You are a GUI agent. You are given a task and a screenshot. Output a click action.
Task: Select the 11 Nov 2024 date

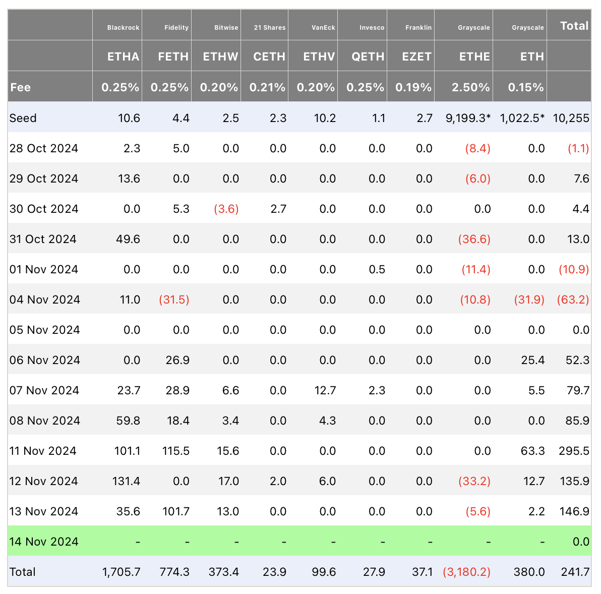click(42, 451)
